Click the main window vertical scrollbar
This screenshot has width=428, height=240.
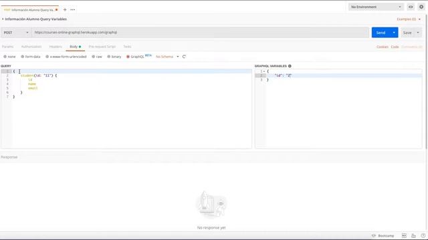(427, 81)
